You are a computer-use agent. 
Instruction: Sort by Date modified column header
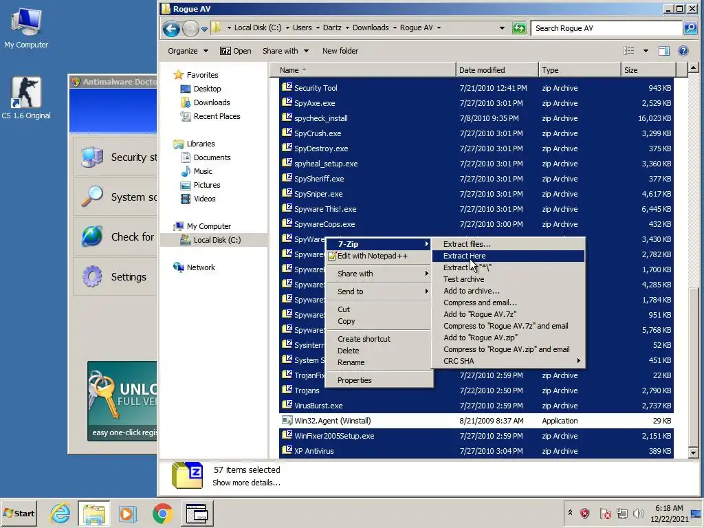click(x=496, y=70)
